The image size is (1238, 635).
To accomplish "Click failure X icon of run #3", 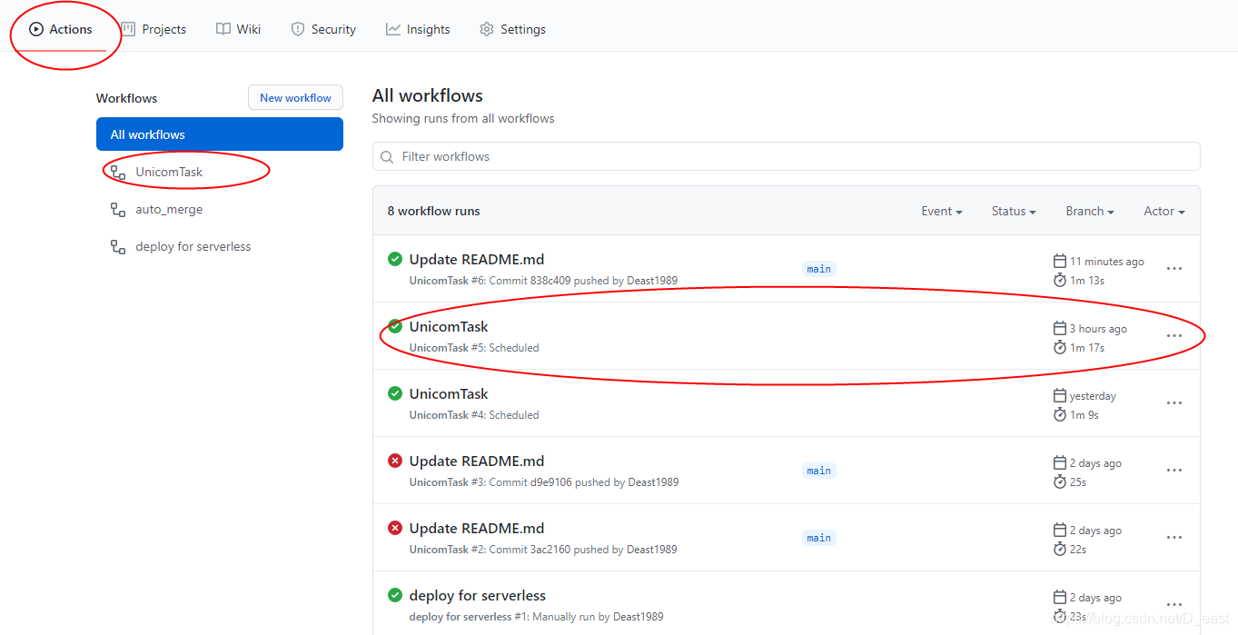I will (x=395, y=461).
